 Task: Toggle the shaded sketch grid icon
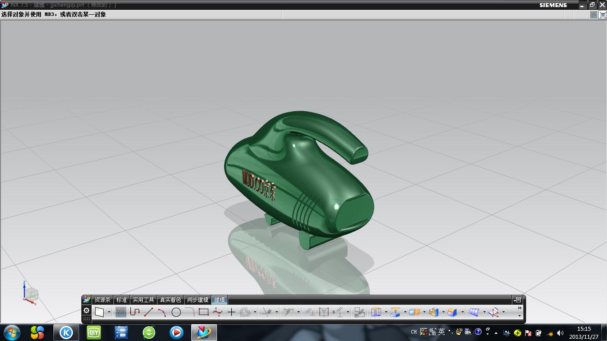[121, 312]
